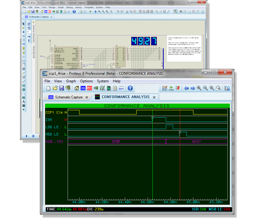Click red cursor marker on MSB LE trace
Screen dimensions: 258x219
(x=180, y=132)
